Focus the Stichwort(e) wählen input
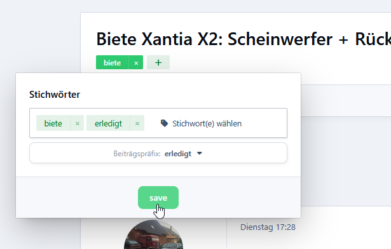The width and height of the screenshot is (391, 249). (x=207, y=123)
